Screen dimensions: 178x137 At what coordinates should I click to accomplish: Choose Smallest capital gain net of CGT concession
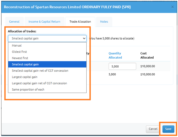(x=40, y=71)
